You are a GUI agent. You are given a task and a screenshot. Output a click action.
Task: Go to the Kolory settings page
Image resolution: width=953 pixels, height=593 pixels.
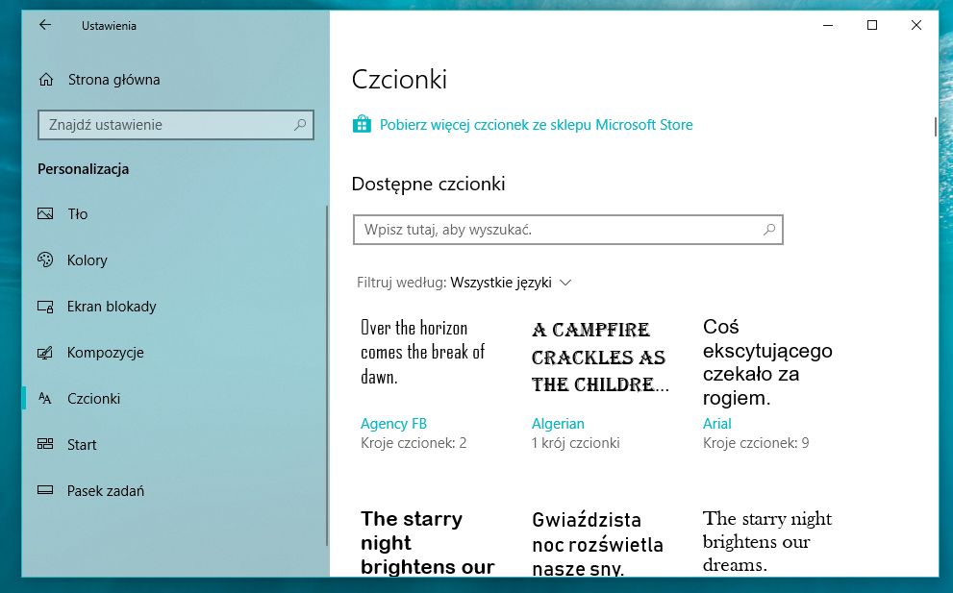[87, 260]
